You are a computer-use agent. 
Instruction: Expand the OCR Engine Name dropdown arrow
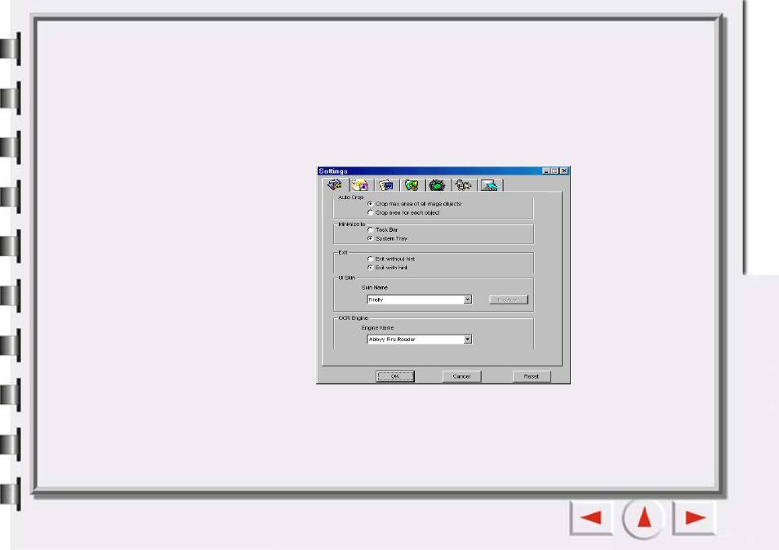tap(468, 339)
